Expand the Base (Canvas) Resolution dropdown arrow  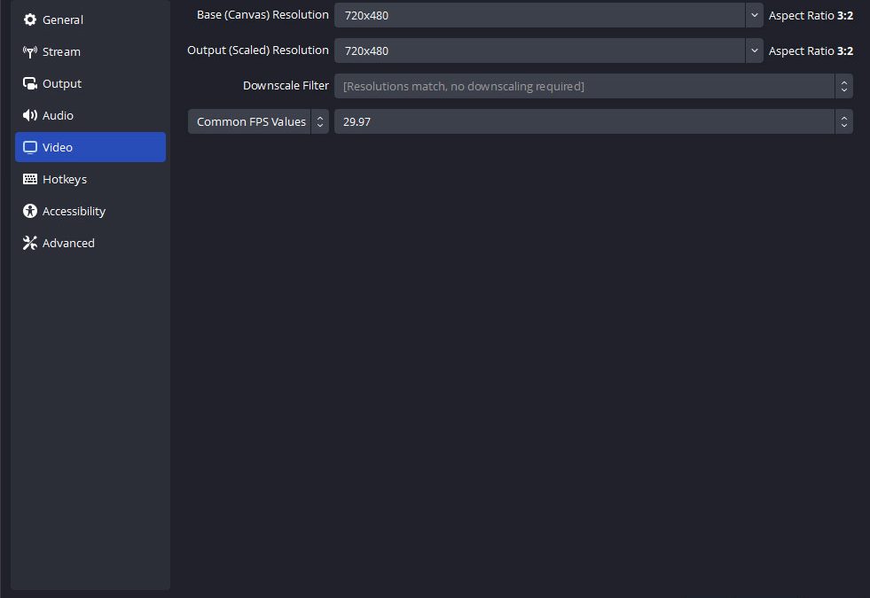click(x=754, y=15)
